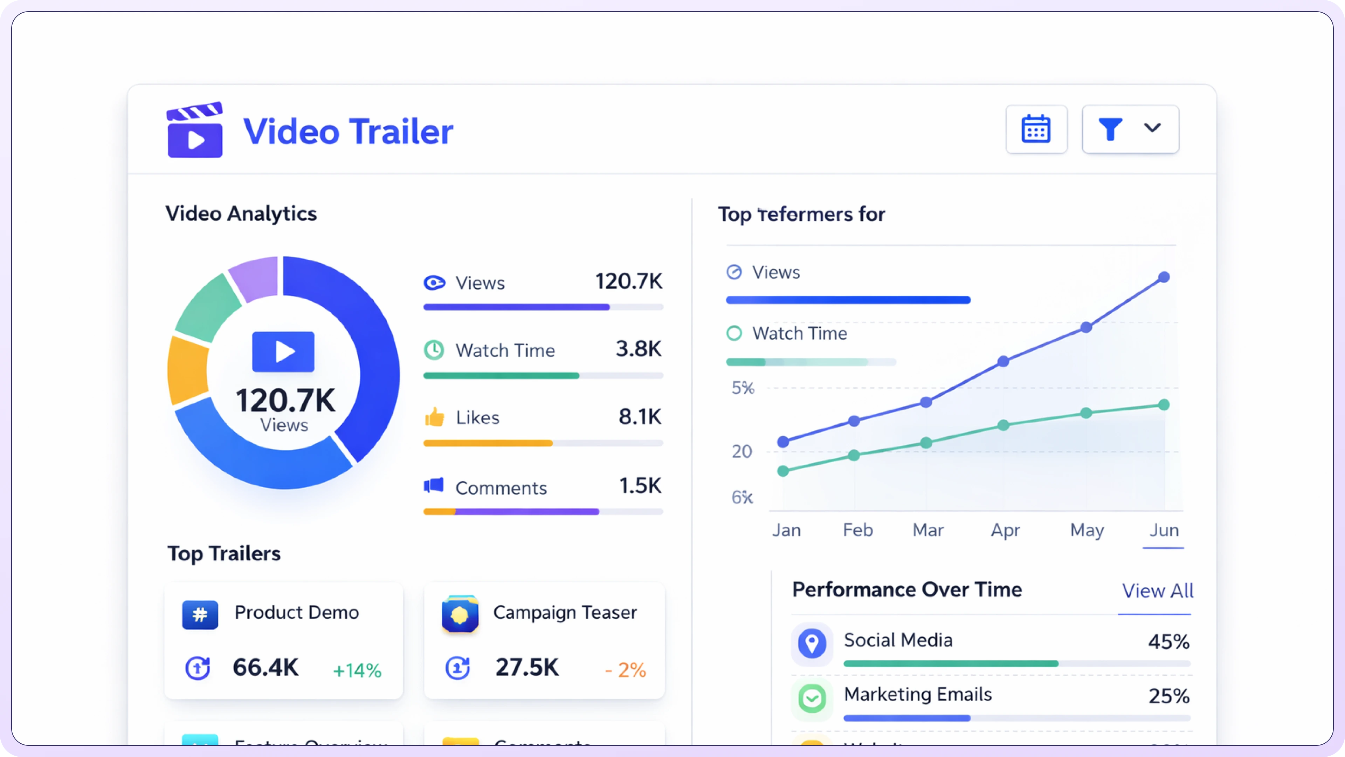
Task: Select the filter icon in the toolbar
Action: point(1110,129)
